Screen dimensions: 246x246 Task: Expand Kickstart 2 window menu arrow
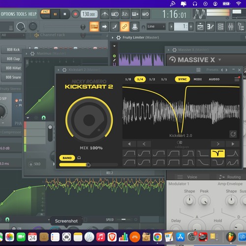(59, 70)
